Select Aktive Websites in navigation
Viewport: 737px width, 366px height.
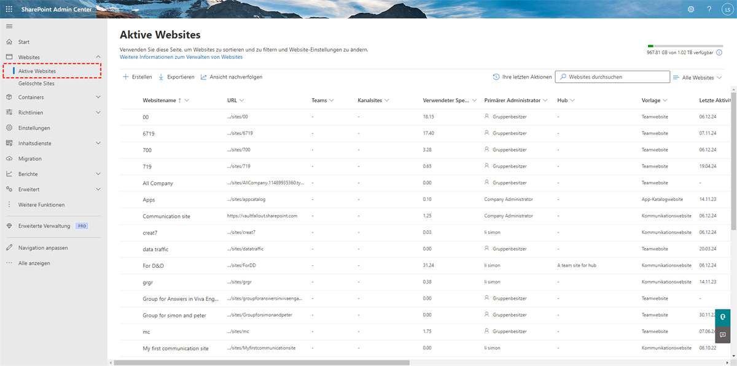[37, 71]
